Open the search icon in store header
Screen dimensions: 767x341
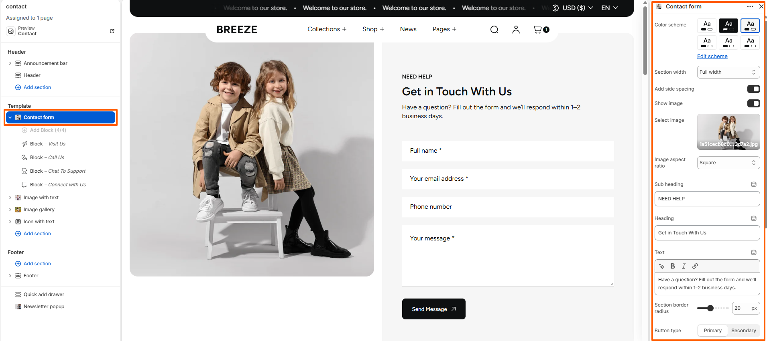(494, 30)
